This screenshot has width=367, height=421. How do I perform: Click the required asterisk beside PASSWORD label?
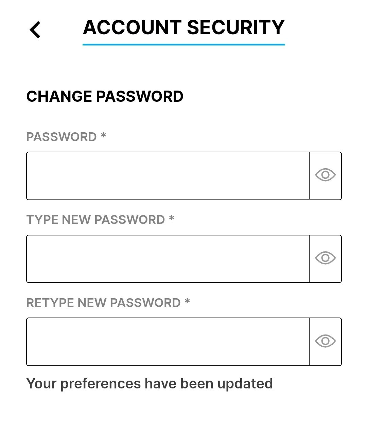click(103, 136)
